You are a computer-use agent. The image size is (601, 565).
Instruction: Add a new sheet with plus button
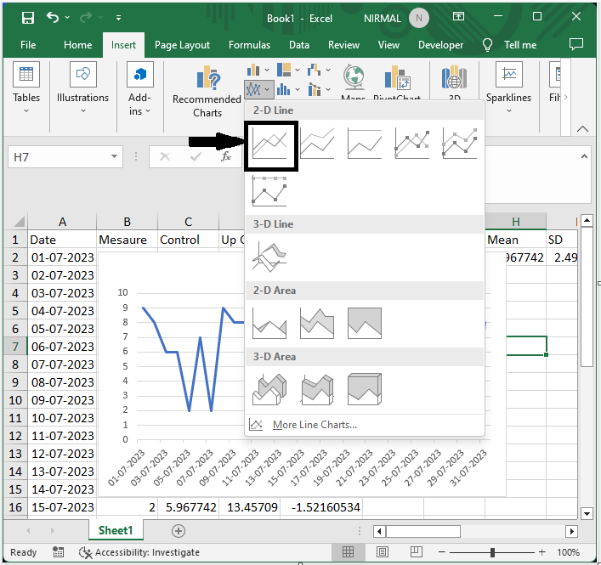(179, 531)
